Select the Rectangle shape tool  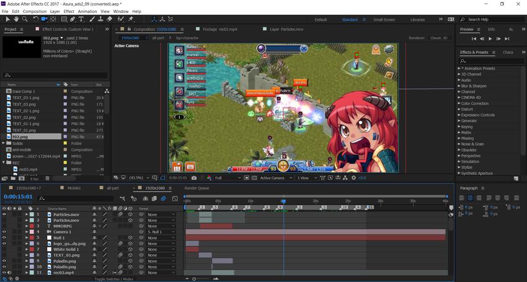pyautogui.click(x=64, y=19)
